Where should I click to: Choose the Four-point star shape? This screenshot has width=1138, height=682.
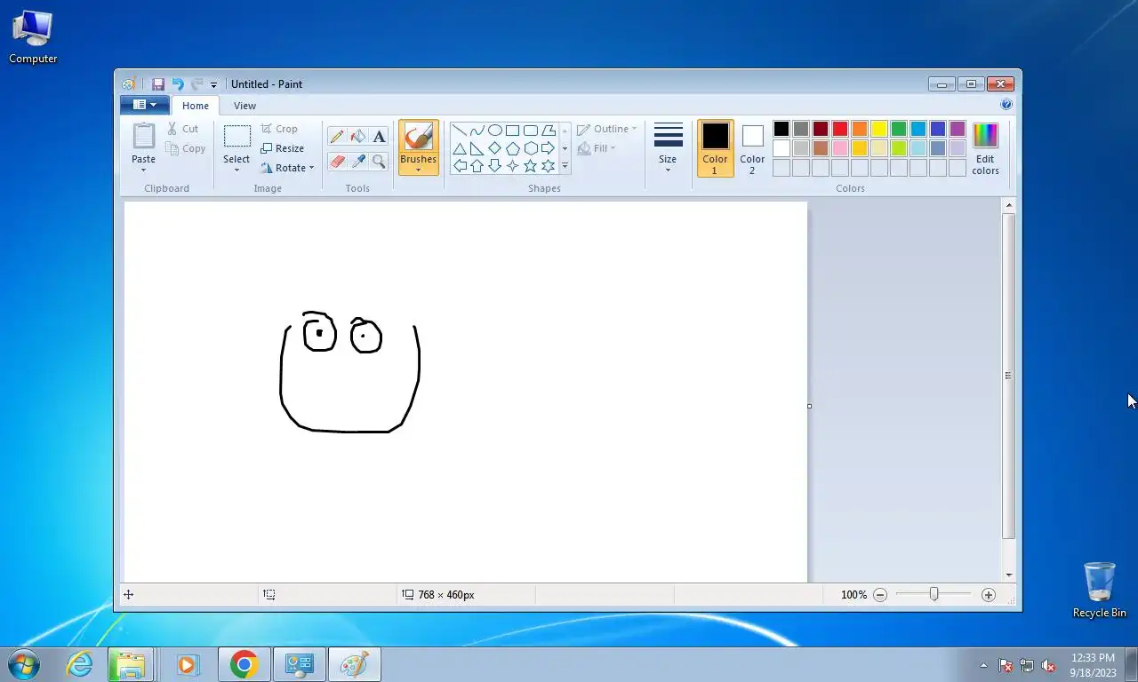click(x=513, y=166)
